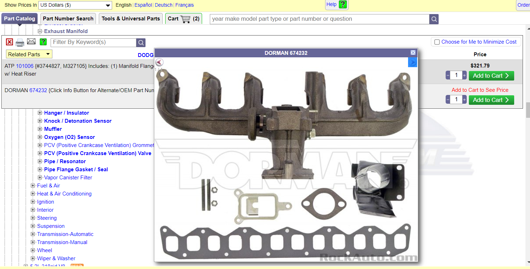The image size is (530, 269).
Task: Collapse the Exhaust Manifold tree node
Action: pos(40,31)
